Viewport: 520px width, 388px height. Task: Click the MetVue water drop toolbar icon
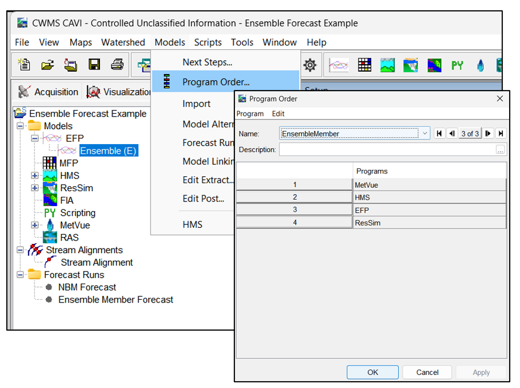[480, 65]
